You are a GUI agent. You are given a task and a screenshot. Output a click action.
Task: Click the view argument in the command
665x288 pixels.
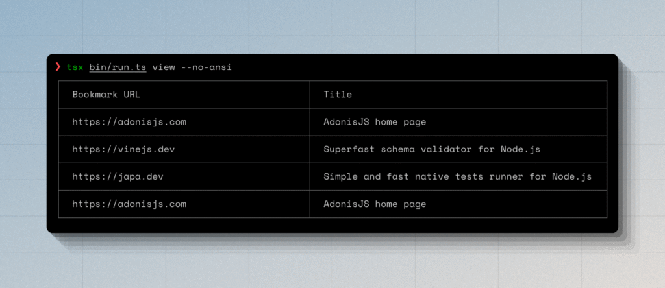click(x=164, y=67)
